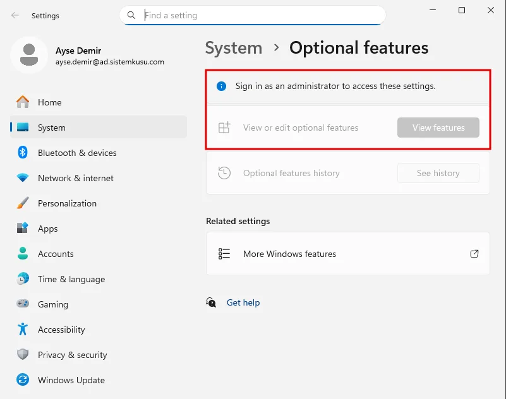The height and width of the screenshot is (399, 506).
Task: Click the history clock icon
Action: click(224, 172)
